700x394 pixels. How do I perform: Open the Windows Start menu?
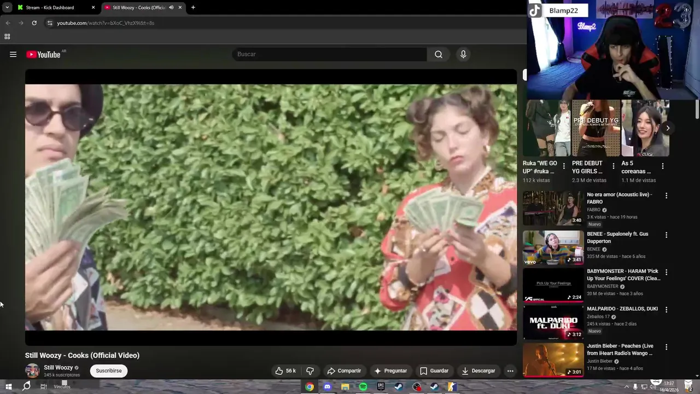tap(8, 386)
